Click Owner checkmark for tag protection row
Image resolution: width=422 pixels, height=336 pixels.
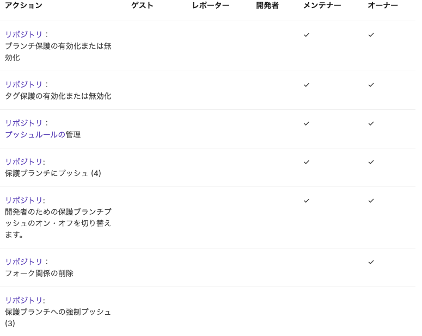(x=371, y=85)
